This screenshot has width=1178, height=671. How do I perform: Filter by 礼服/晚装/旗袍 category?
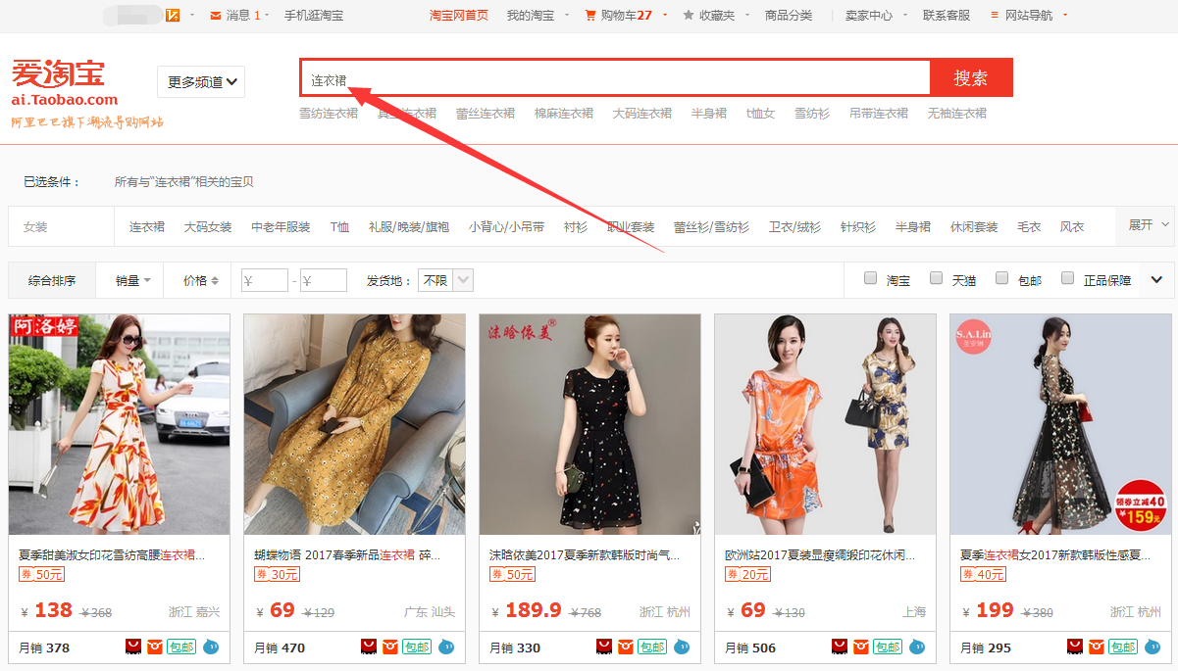coord(409,227)
